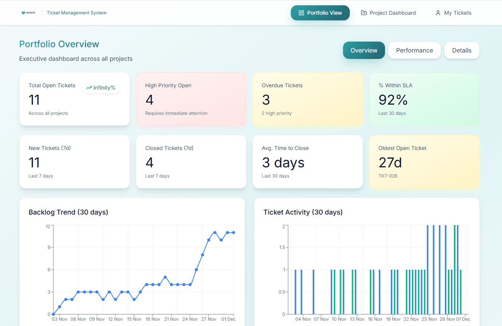The width and height of the screenshot is (502, 326).
Task: Click the Overdue Tickets card
Action: pos(307,99)
